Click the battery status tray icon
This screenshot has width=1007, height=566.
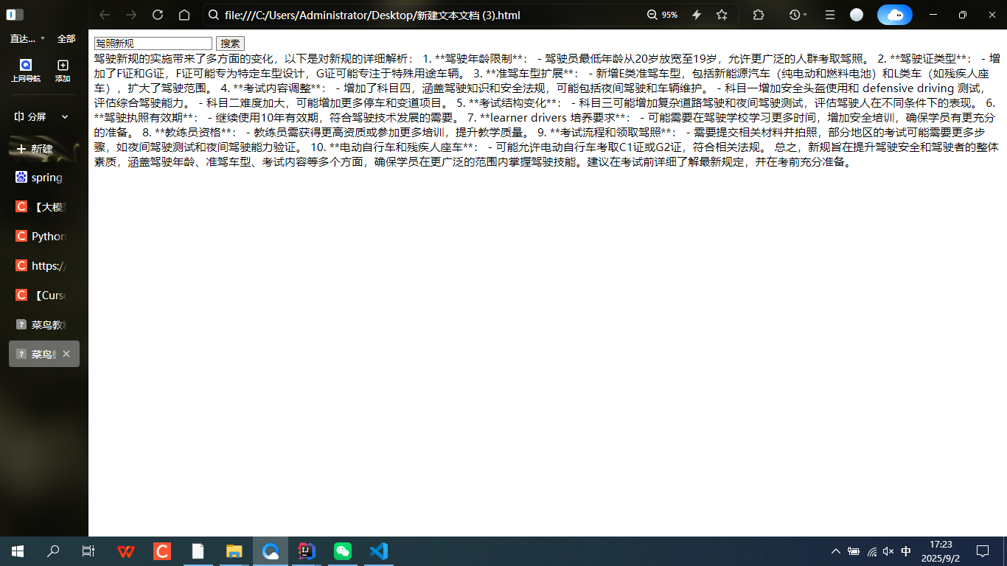(x=854, y=551)
